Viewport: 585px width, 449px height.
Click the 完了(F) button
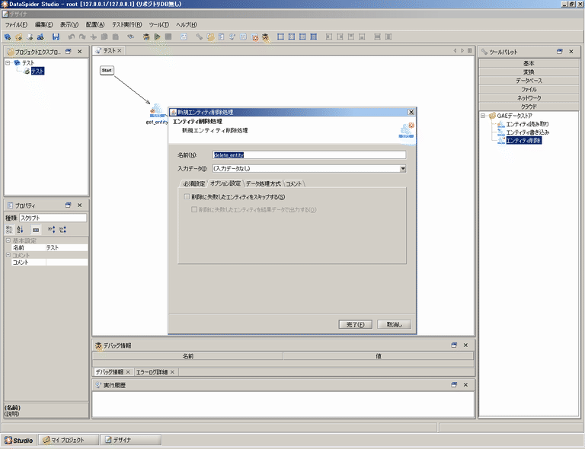[x=355, y=324]
